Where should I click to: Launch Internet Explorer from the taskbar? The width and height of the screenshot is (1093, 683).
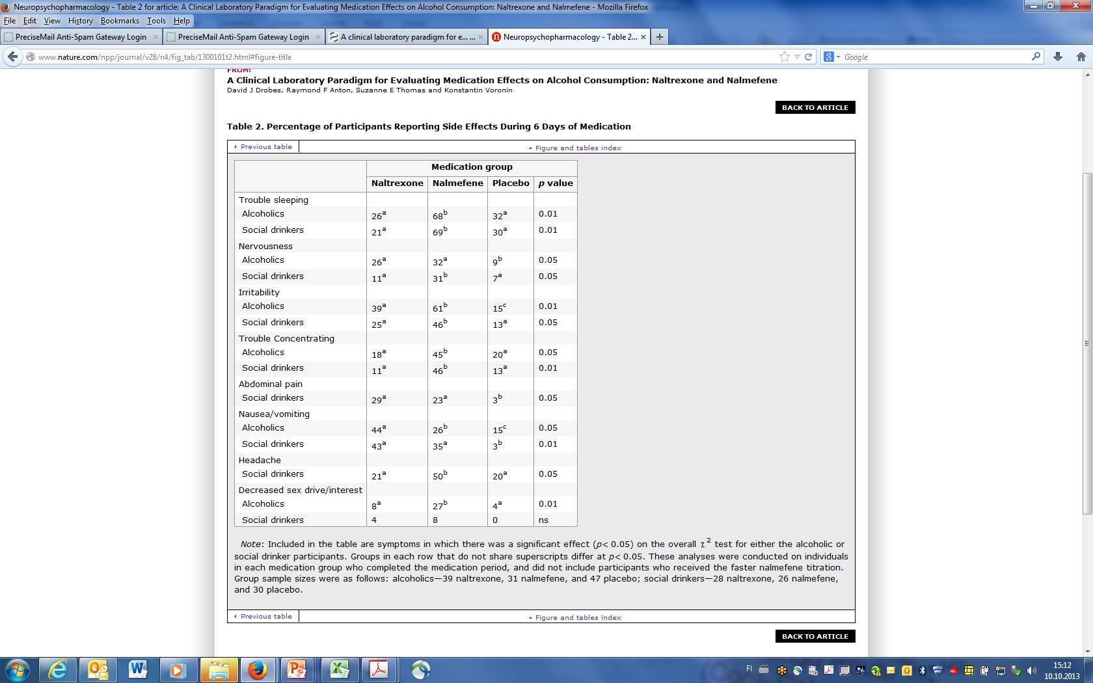(58, 670)
